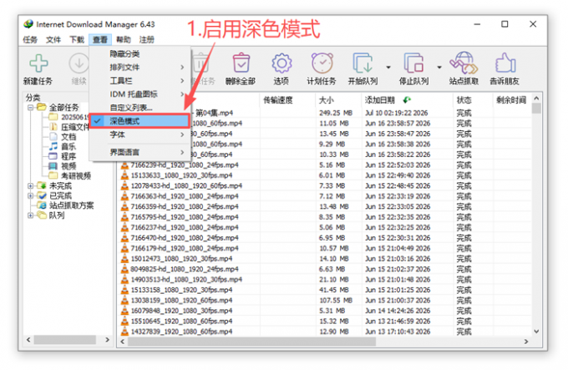Select the All Tasks (全部任务) folder
The width and height of the screenshot is (568, 370).
63,107
